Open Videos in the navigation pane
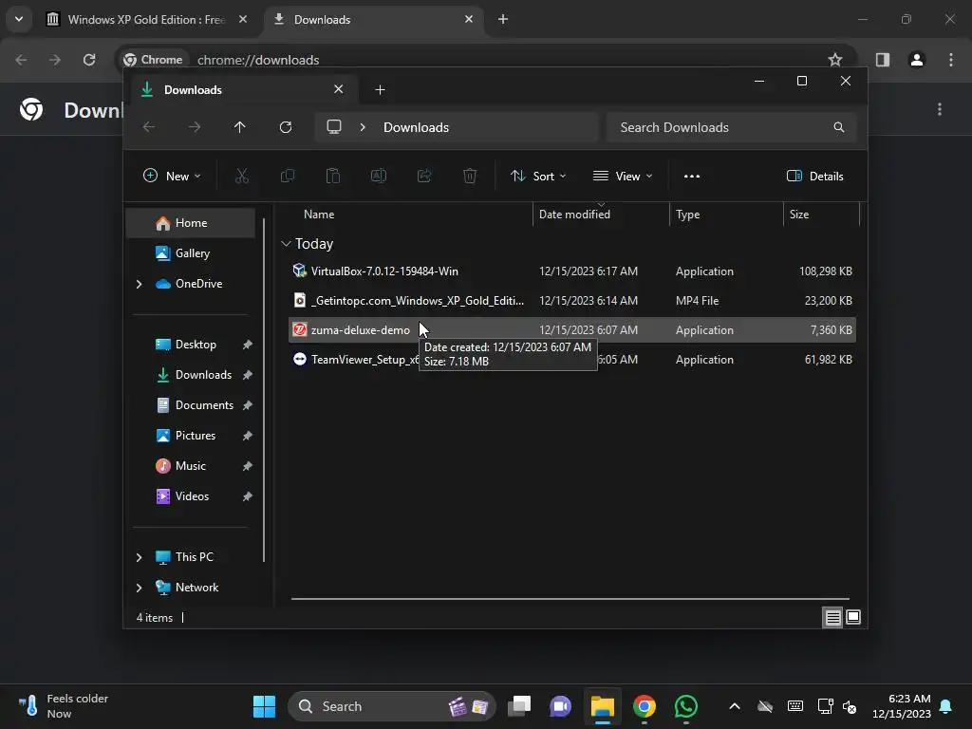Image resolution: width=972 pixels, height=729 pixels. coord(190,496)
